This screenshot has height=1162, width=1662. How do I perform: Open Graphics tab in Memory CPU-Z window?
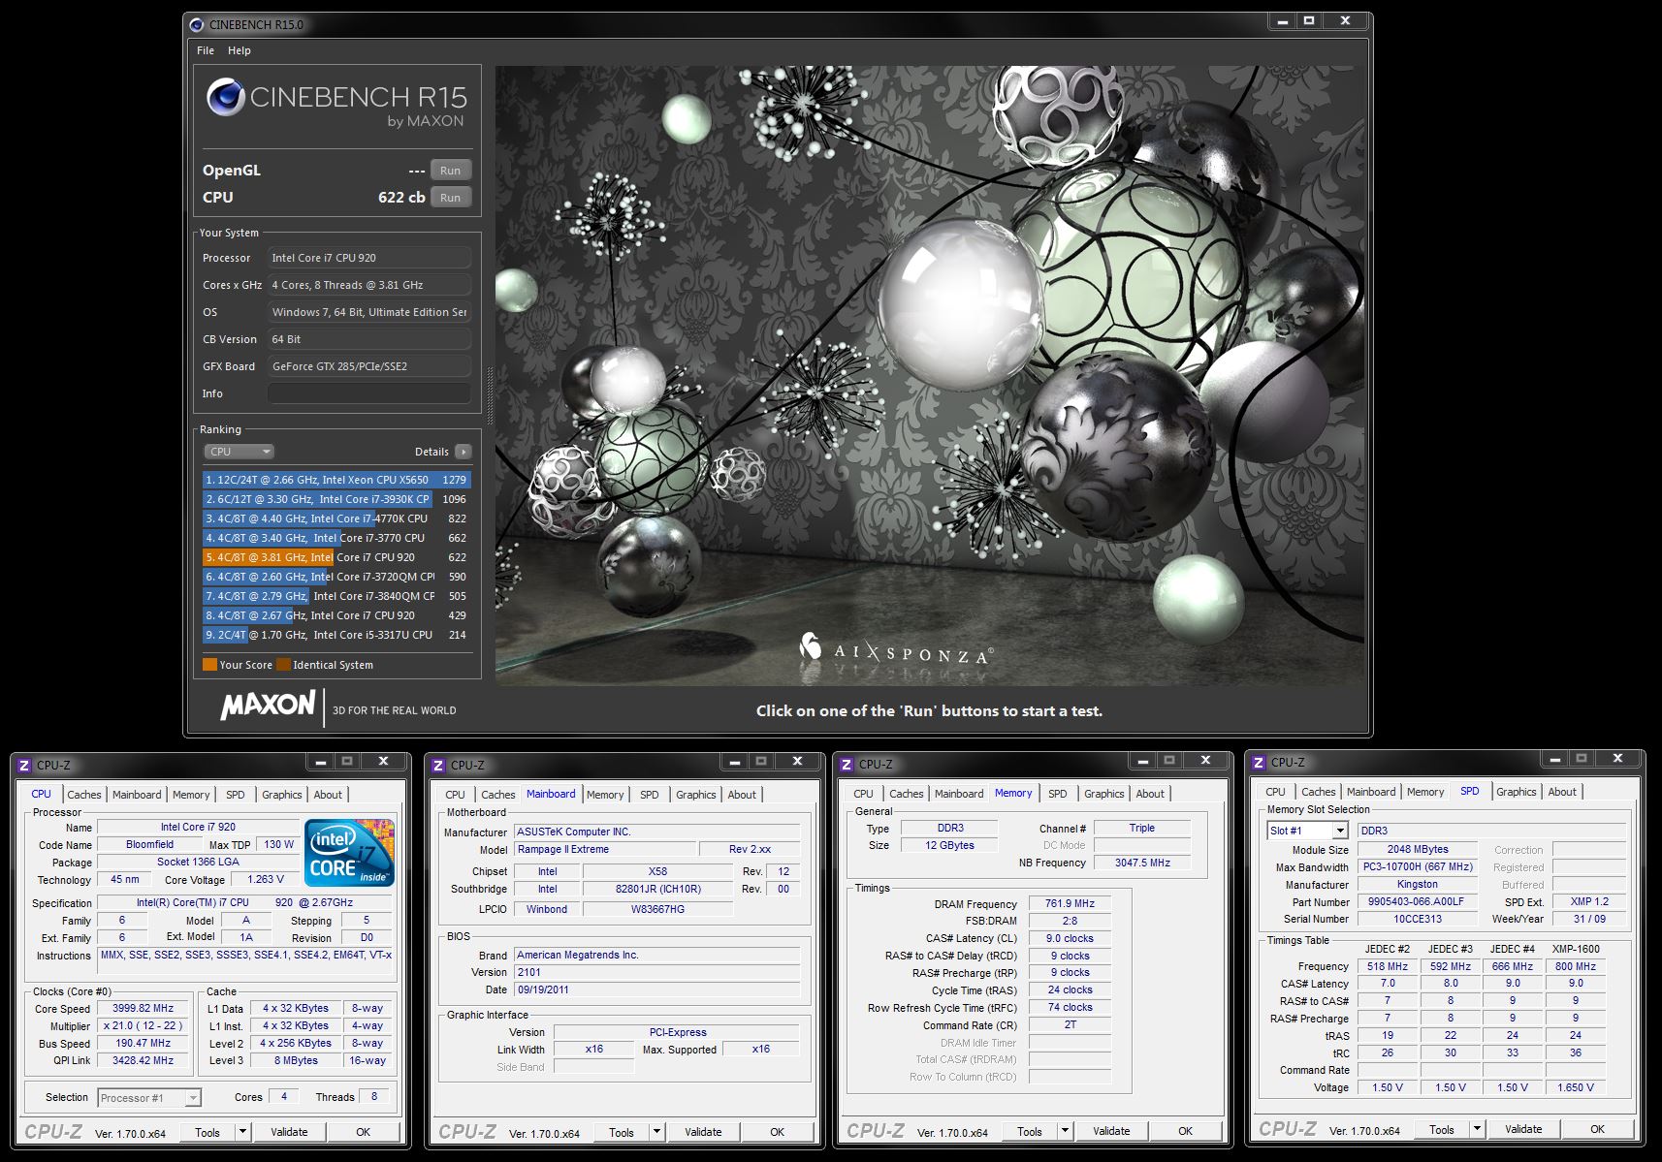coord(1104,794)
